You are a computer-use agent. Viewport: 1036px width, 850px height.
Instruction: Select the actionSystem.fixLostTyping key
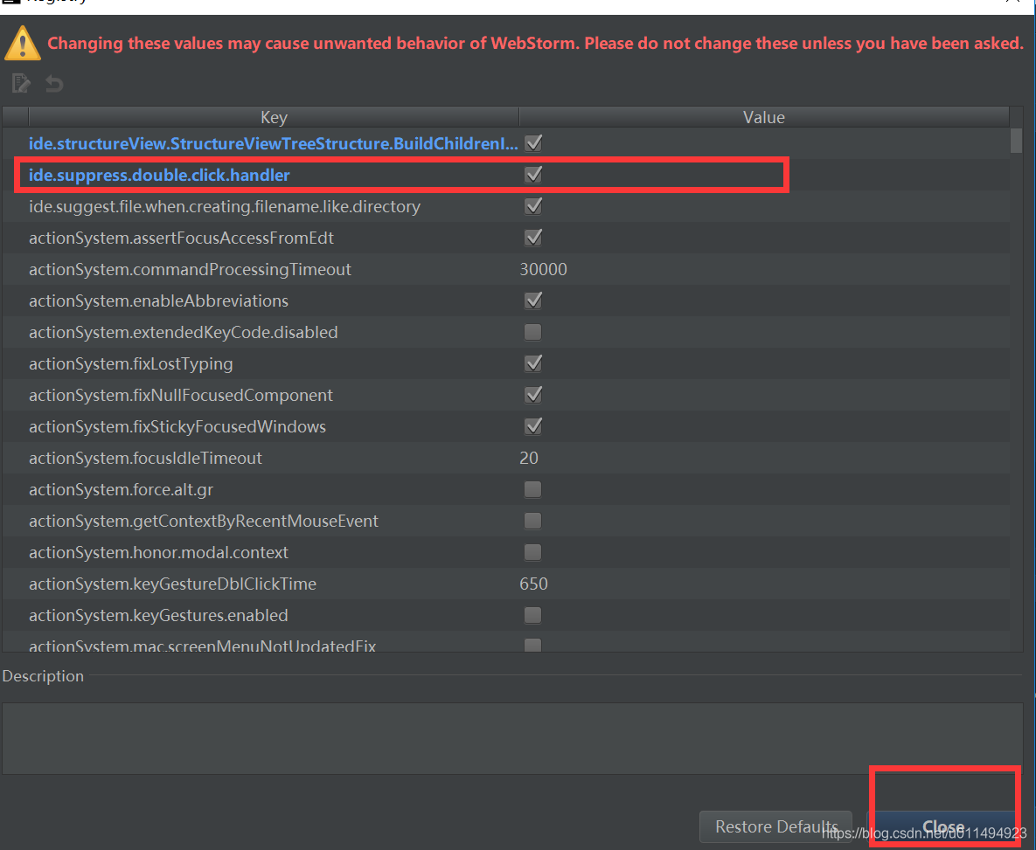131,364
